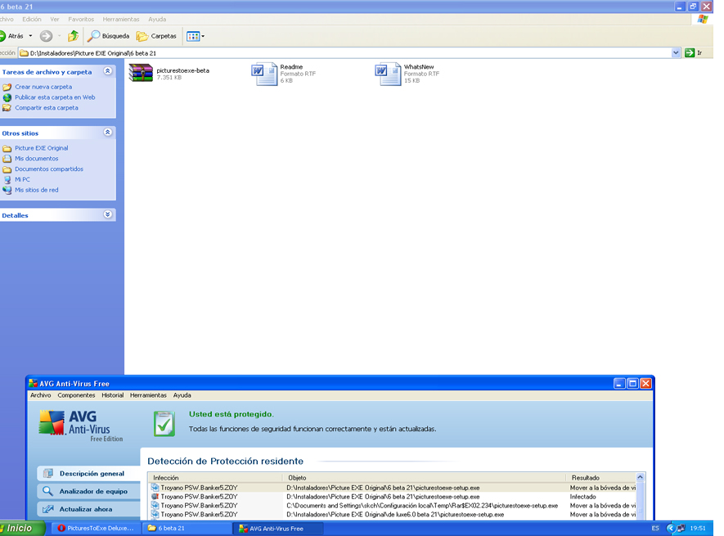Toggle the Carpetas folders pane
The height and width of the screenshot is (536, 724).
click(x=156, y=36)
